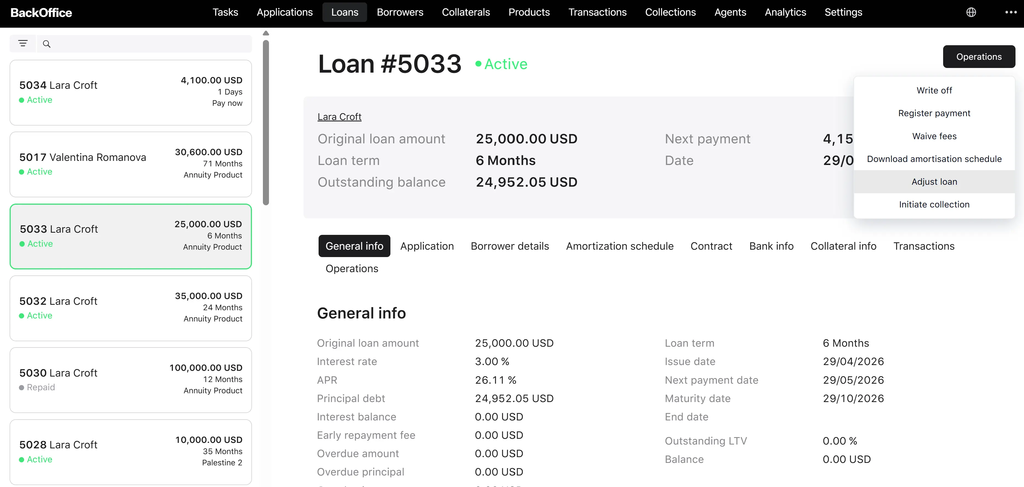Open the Tasks menu

click(x=225, y=12)
